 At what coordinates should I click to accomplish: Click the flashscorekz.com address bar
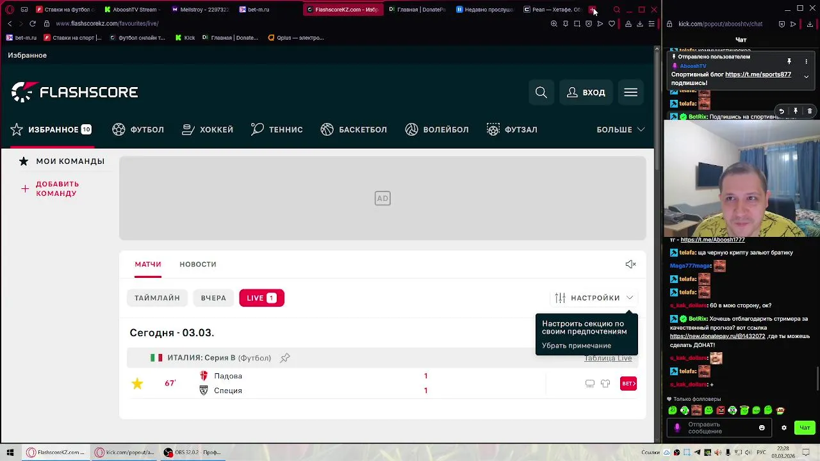[107, 24]
